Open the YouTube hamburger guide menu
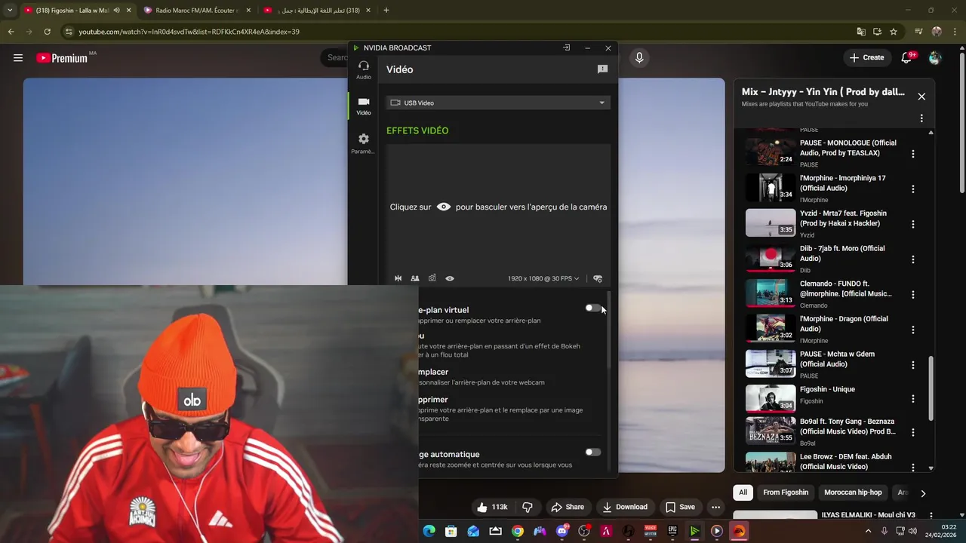The width and height of the screenshot is (966, 543). [18, 57]
